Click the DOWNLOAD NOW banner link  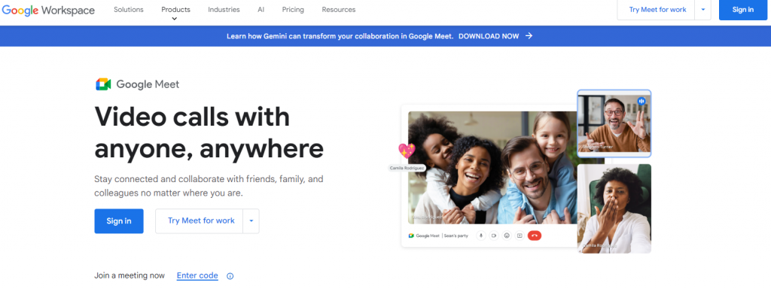[488, 36]
